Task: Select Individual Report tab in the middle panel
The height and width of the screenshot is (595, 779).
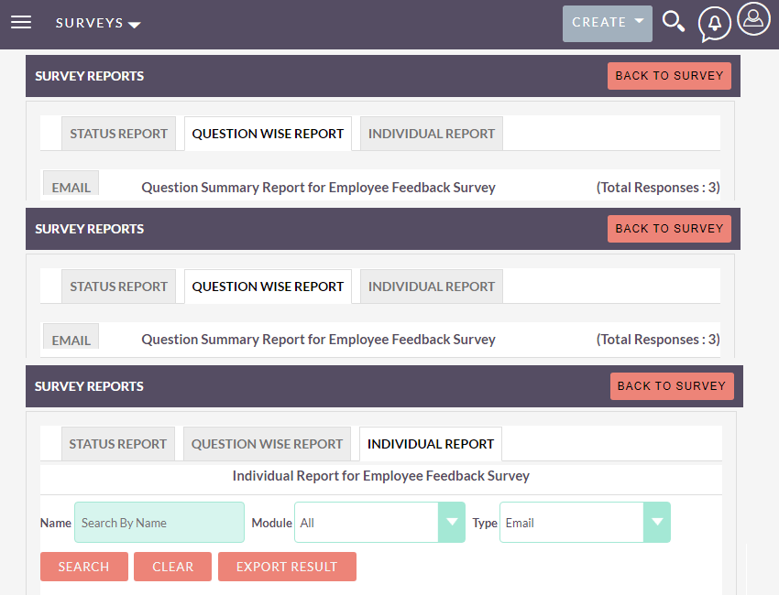Action: tap(432, 287)
